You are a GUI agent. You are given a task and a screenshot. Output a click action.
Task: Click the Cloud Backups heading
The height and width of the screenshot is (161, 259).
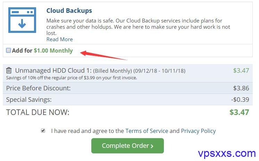69,10
